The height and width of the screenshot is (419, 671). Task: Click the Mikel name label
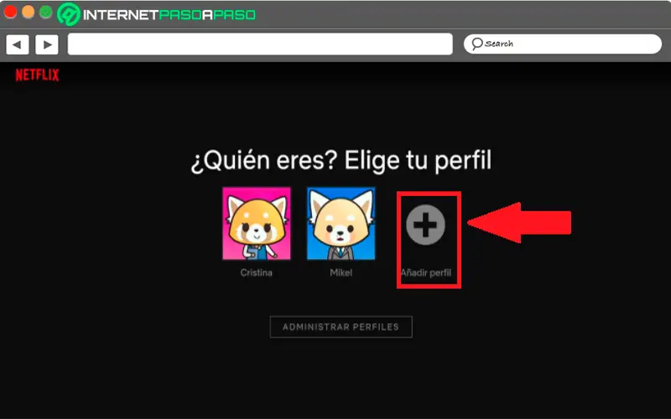tap(341, 273)
